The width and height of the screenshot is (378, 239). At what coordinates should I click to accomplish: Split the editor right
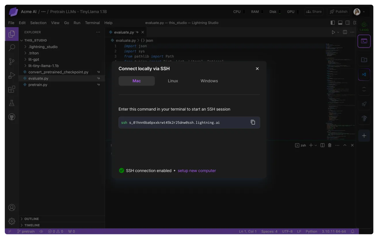click(x=345, y=32)
